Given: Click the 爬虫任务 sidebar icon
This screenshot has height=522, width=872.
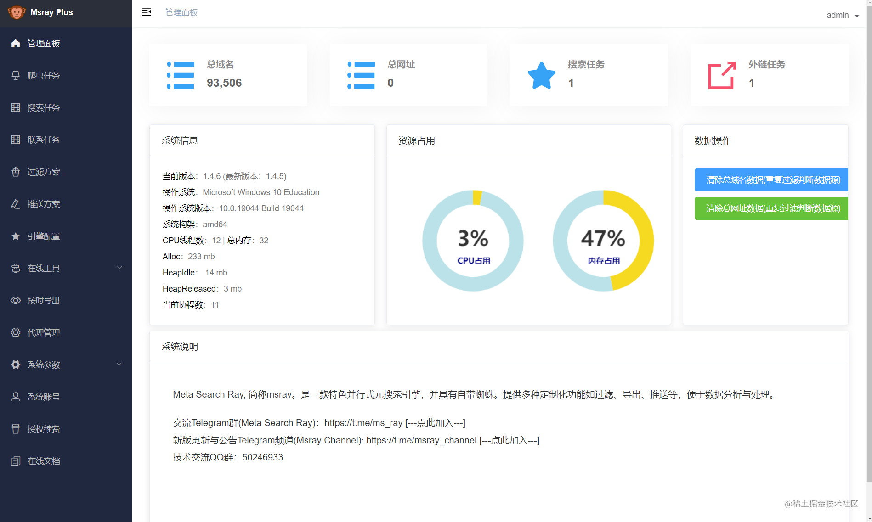Looking at the screenshot, I should click(x=16, y=75).
